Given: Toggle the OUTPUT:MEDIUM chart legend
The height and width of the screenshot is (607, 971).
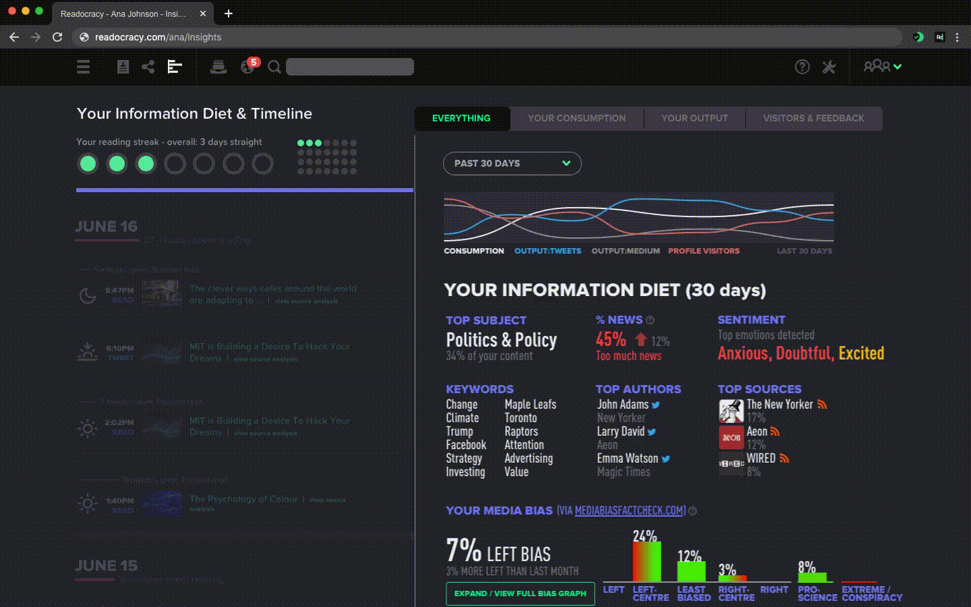Looking at the screenshot, I should [626, 251].
